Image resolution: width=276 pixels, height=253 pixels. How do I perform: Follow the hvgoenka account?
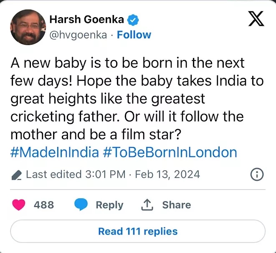click(x=134, y=35)
